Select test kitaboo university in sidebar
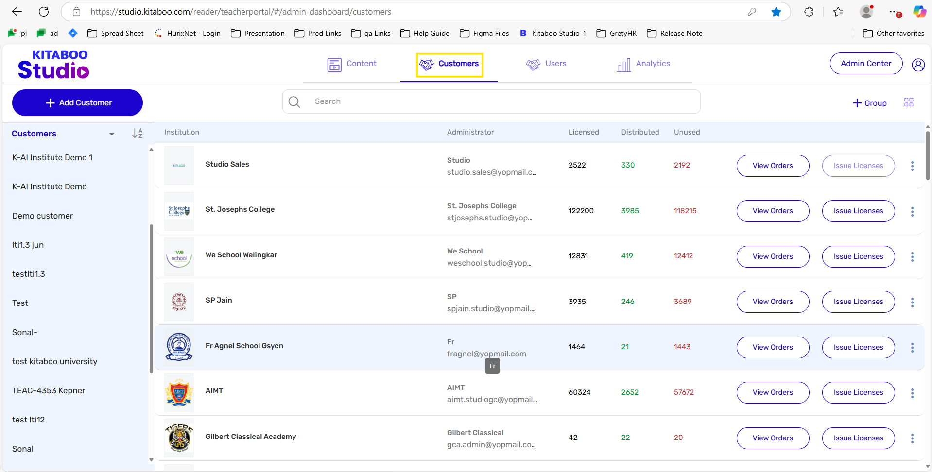 [x=54, y=361]
